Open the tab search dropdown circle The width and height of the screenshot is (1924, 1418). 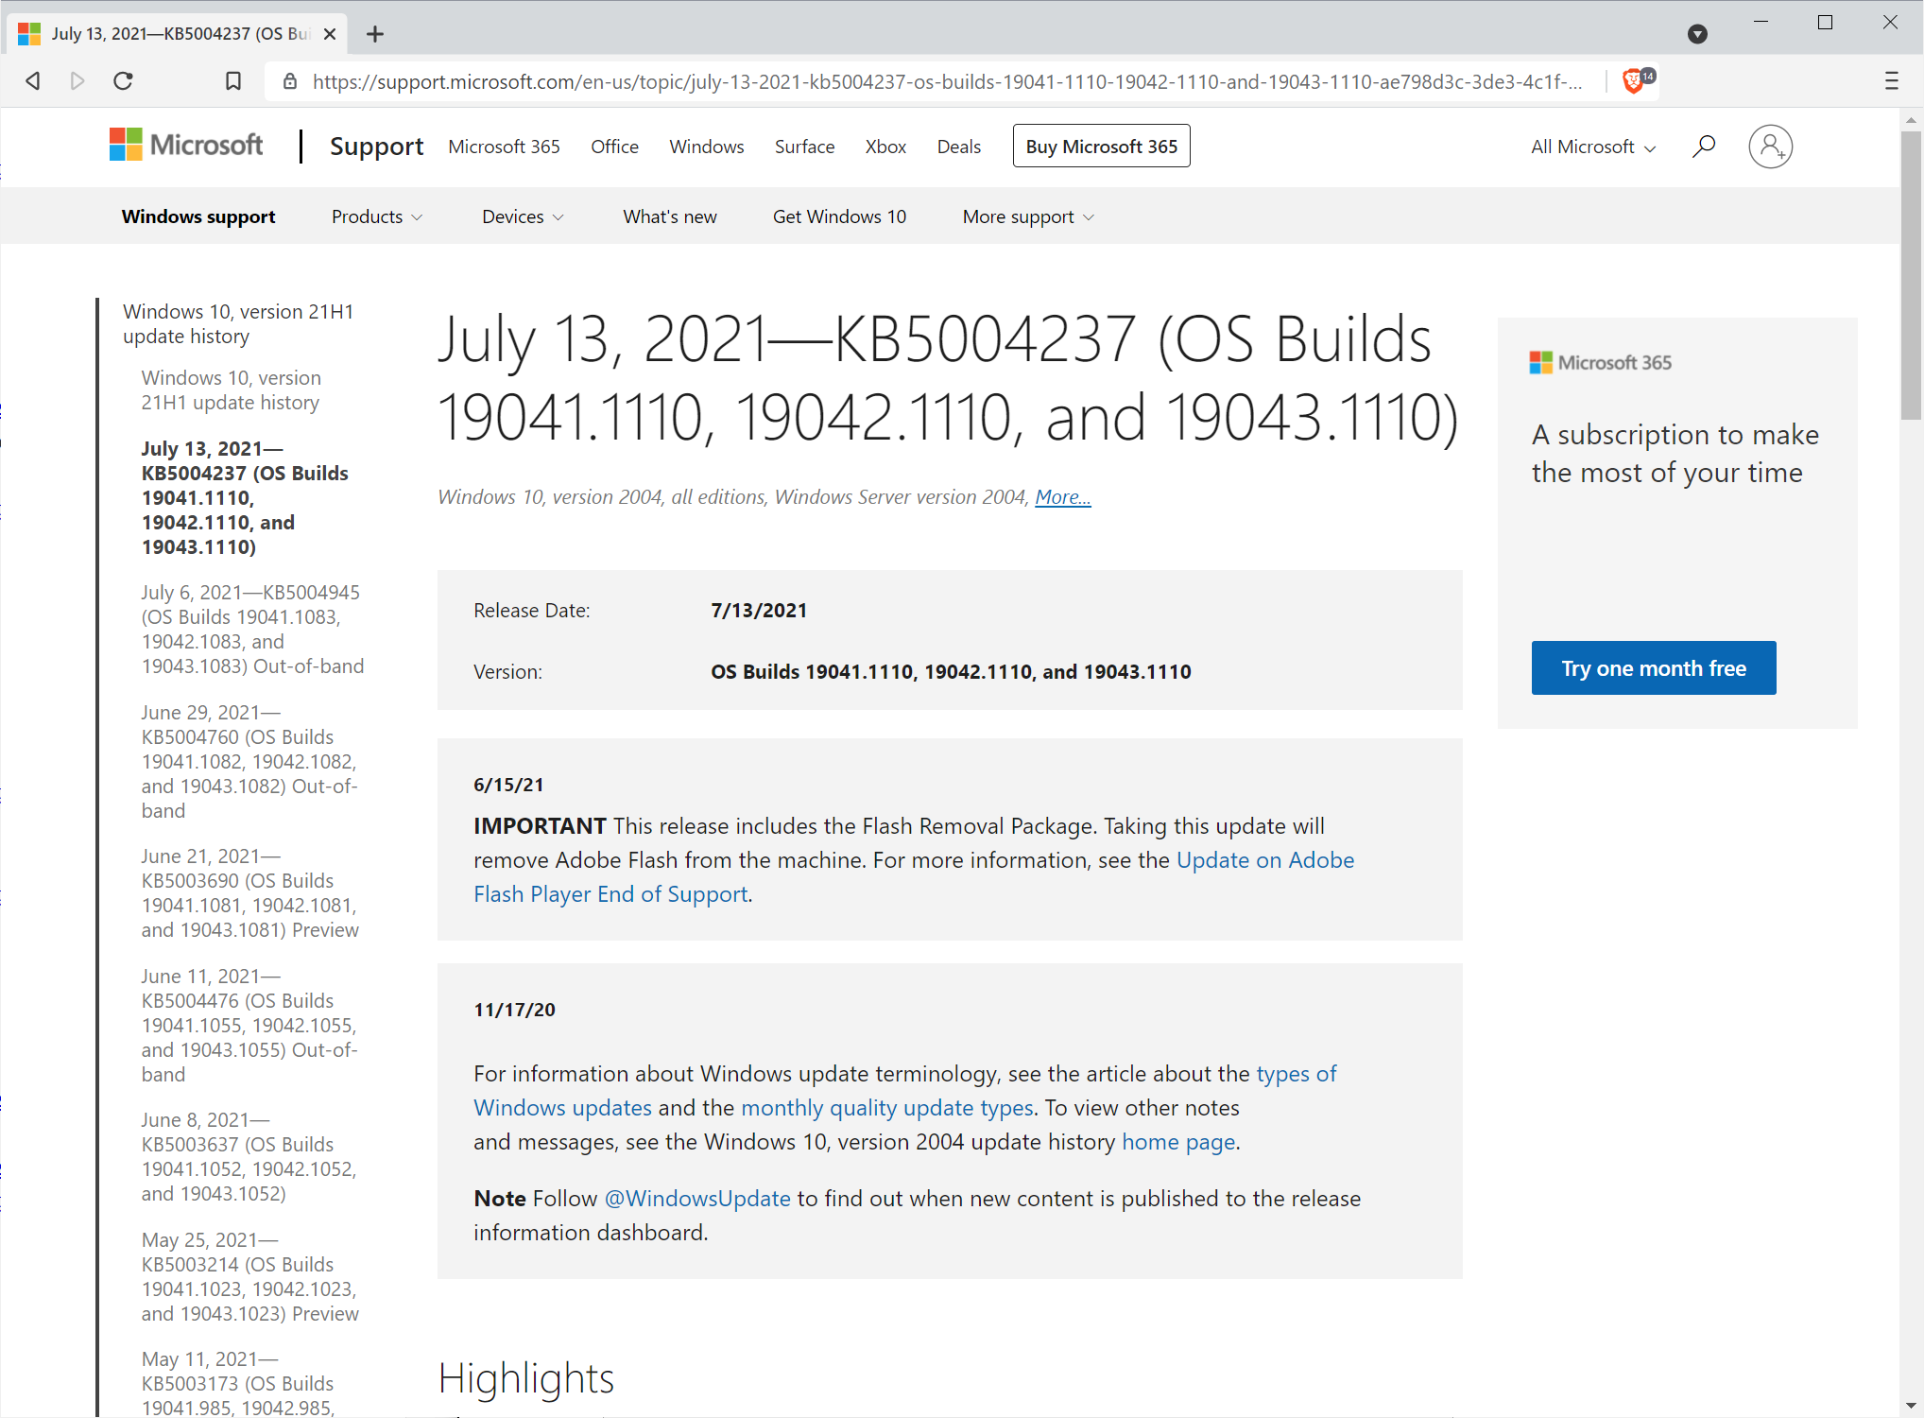[x=1697, y=34]
